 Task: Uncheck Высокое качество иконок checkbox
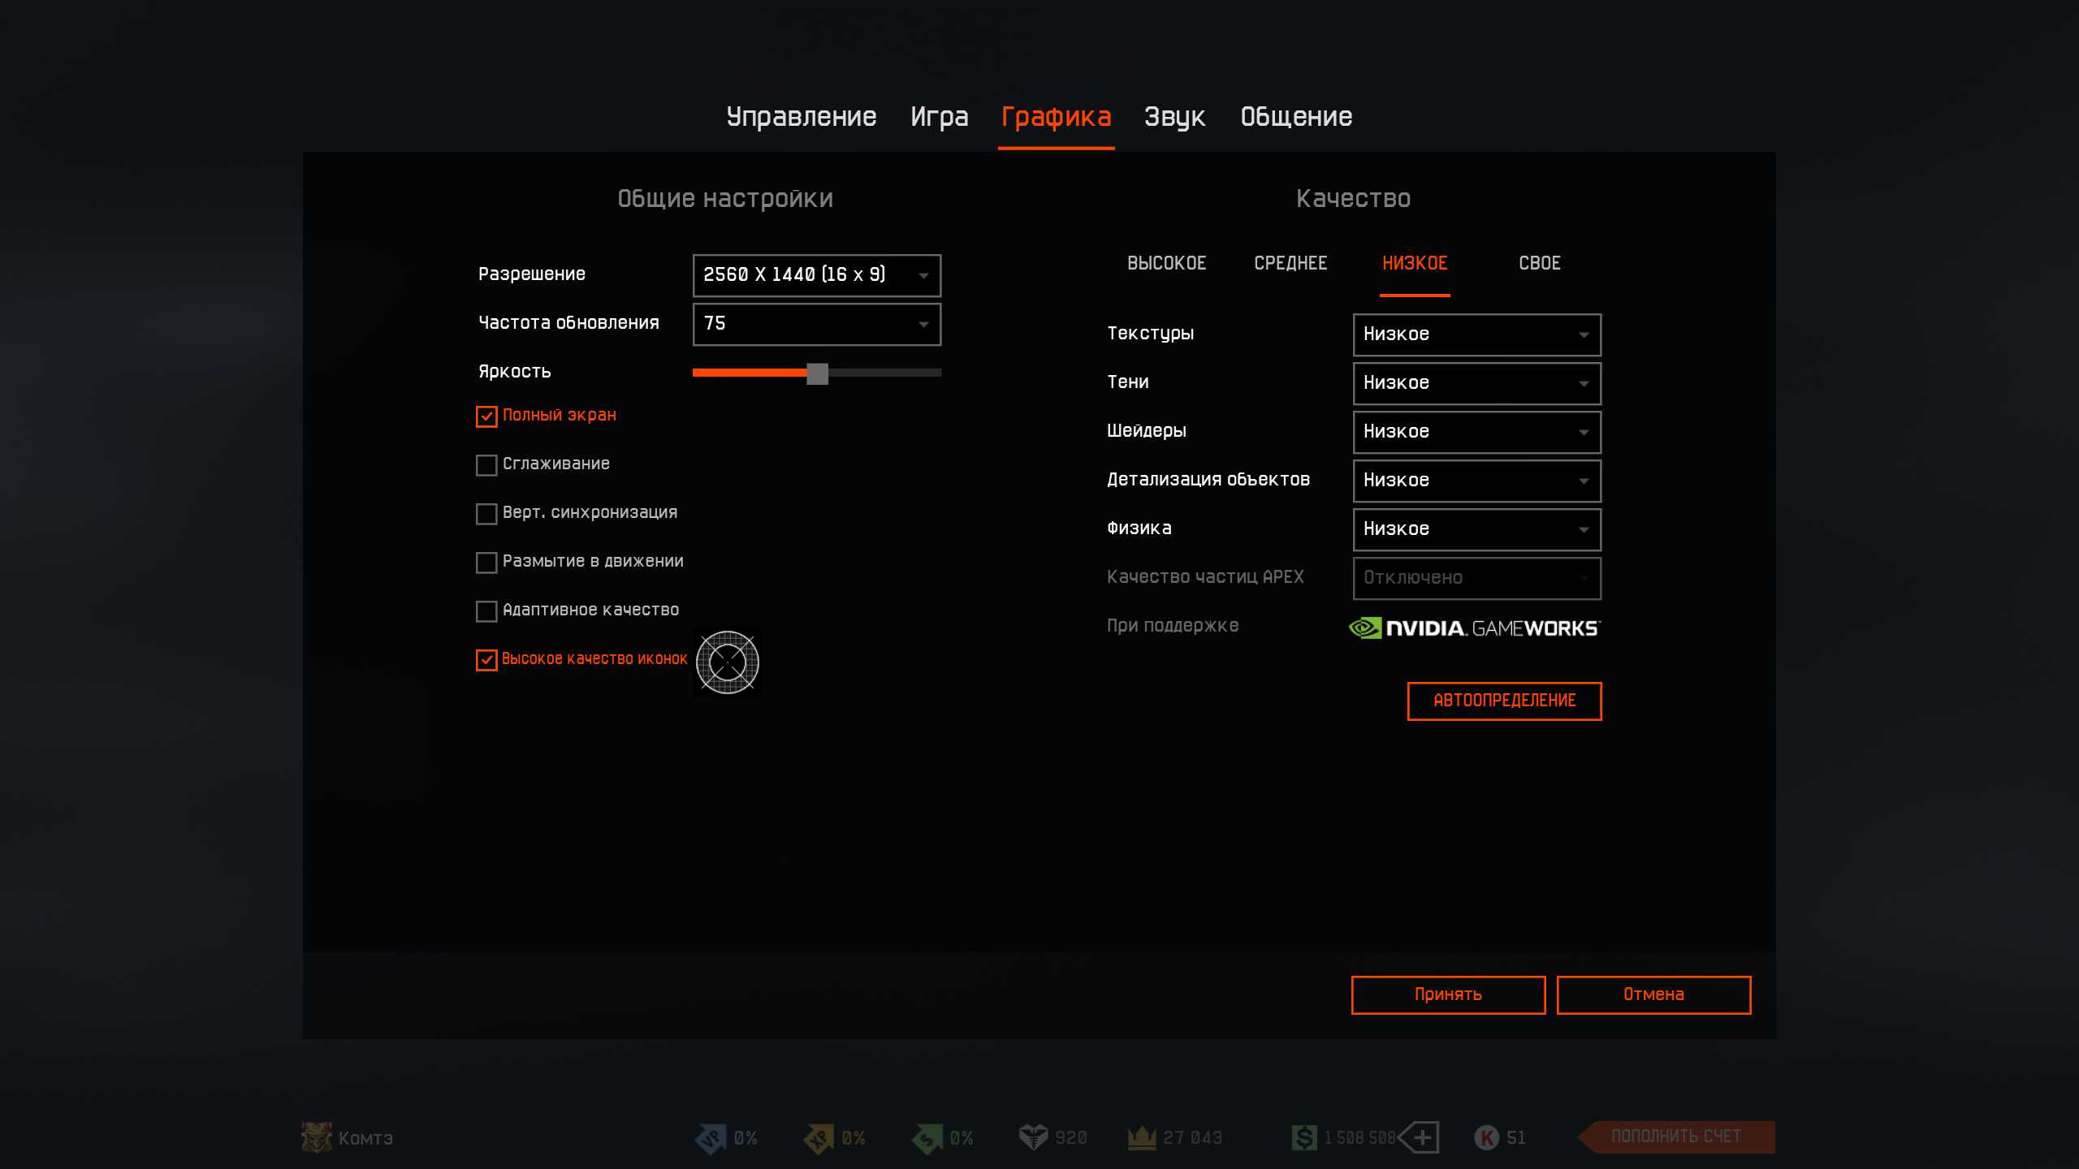point(486,660)
